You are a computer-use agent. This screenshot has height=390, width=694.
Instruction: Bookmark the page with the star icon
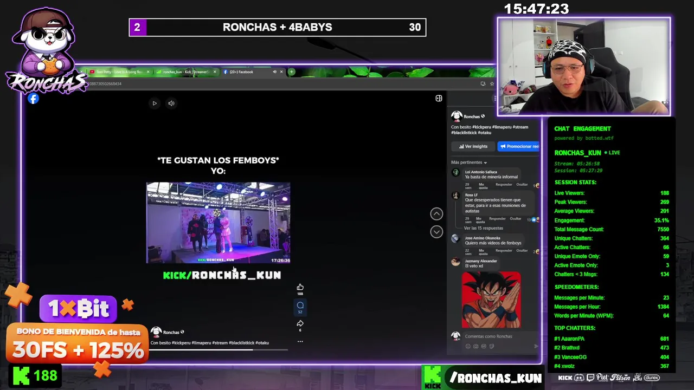pos(492,83)
